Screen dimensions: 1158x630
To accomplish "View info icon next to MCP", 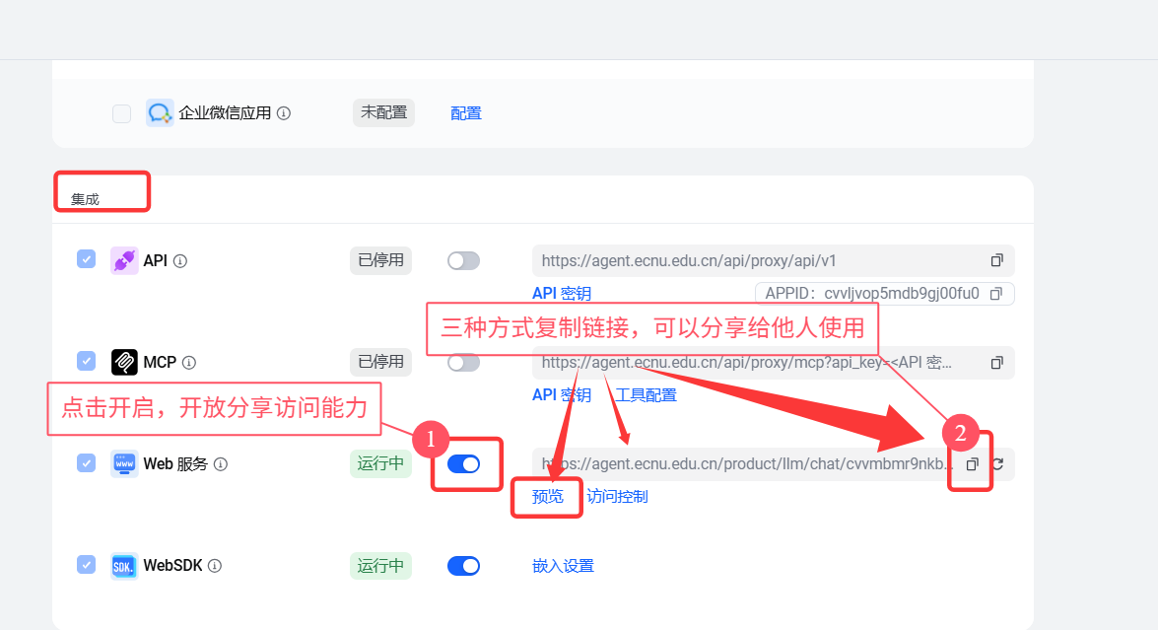I will coord(189,363).
